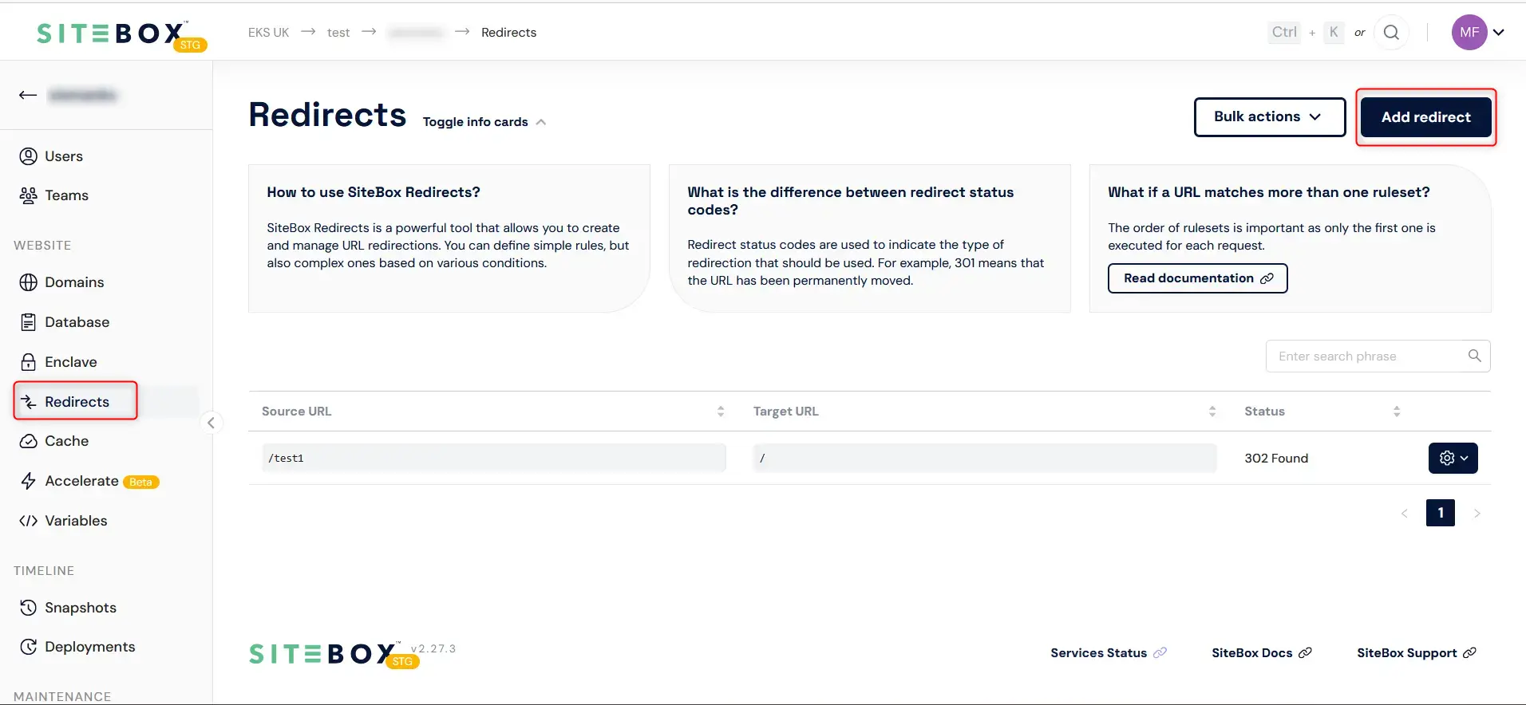Sort by Source URL column arrows
This screenshot has width=1526, height=705.
pos(721,412)
